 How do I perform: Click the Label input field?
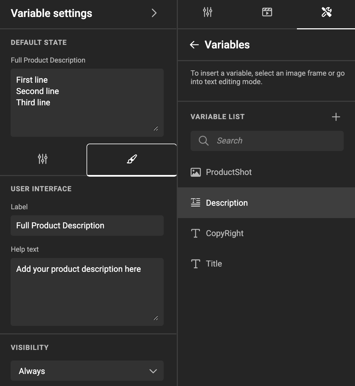[x=87, y=226]
